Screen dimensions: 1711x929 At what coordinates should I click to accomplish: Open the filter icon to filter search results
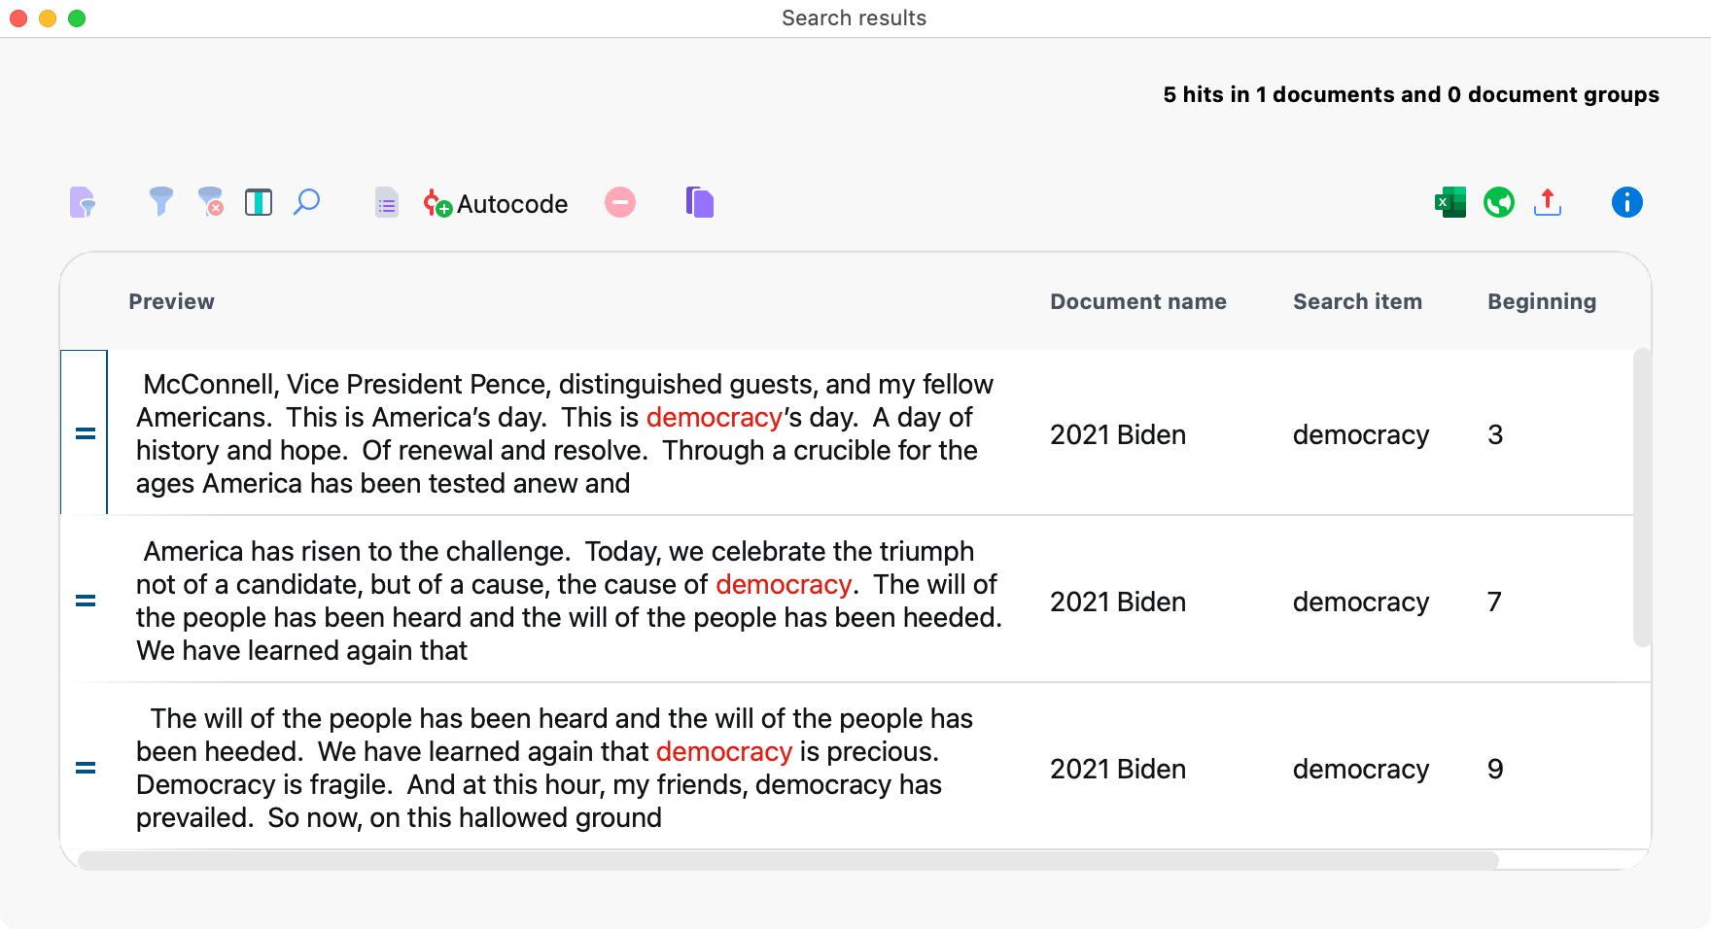(162, 202)
